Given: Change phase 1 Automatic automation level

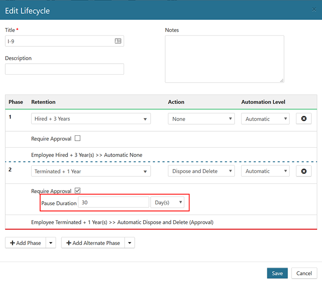Looking at the screenshot, I should [265, 119].
